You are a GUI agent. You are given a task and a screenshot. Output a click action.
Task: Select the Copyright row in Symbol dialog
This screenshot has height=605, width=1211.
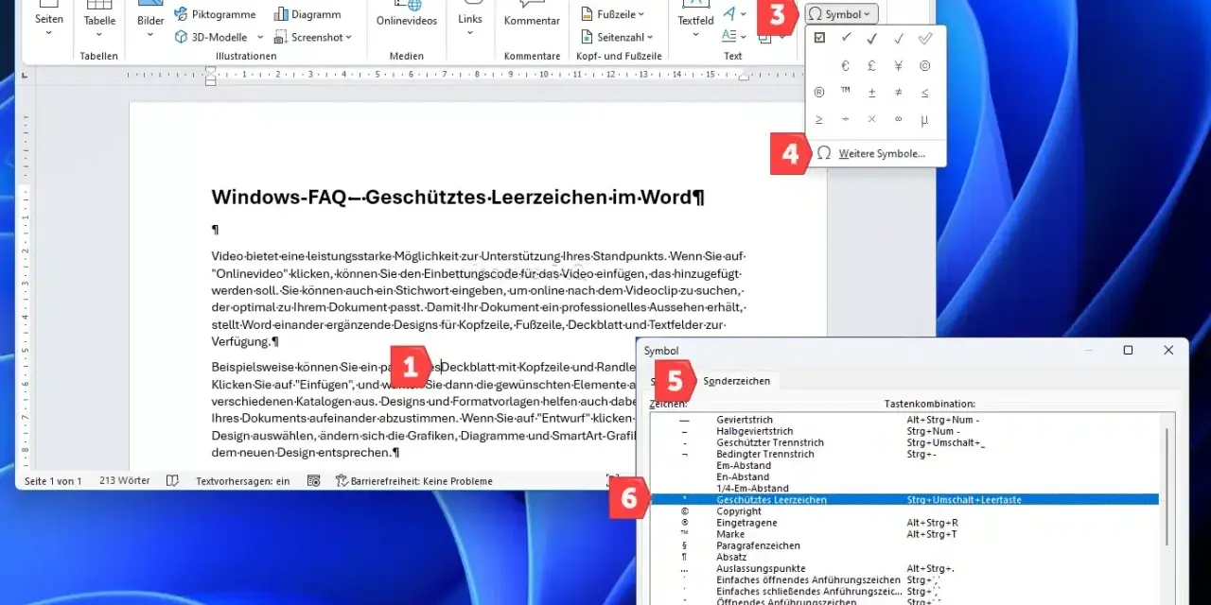(904, 511)
